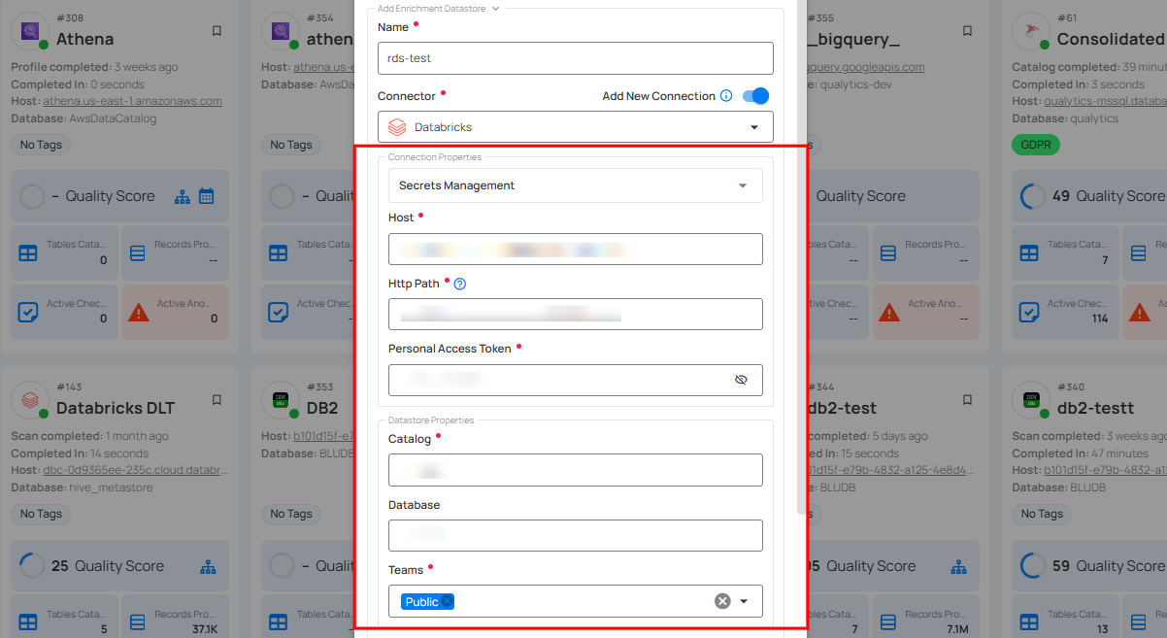1167x638 pixels.
Task: Click the Add New Connection info icon
Action: 724,96
